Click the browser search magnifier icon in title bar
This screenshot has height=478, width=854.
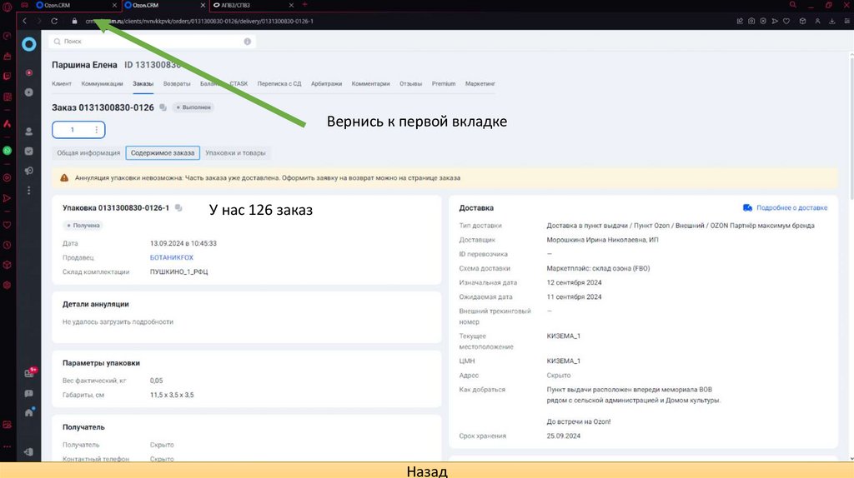tap(793, 5)
